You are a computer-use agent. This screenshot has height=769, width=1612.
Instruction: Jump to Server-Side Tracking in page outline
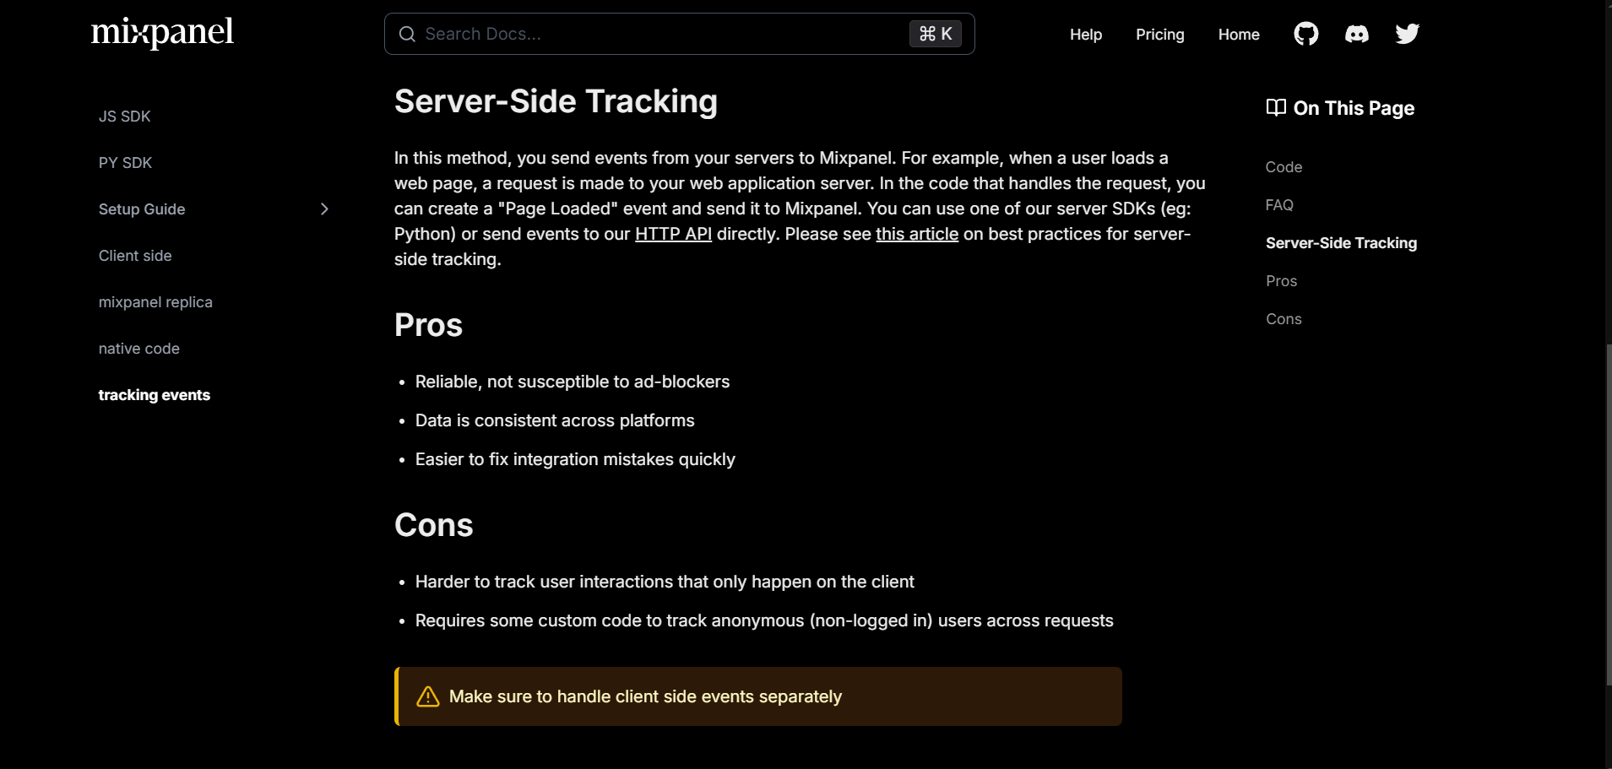[1341, 243]
